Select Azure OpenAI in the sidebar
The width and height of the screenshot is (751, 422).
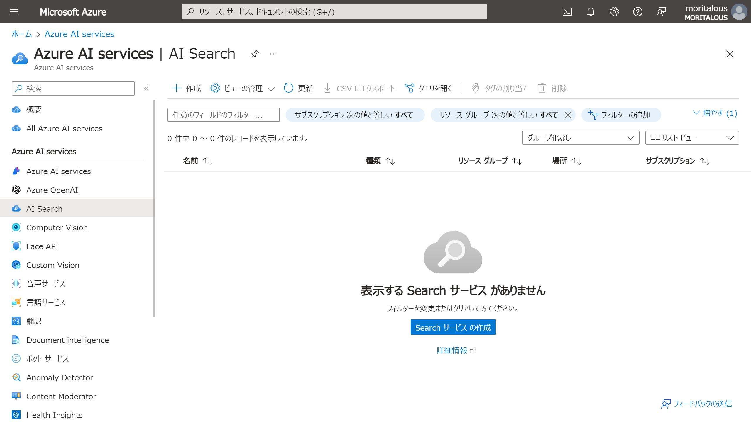pyautogui.click(x=52, y=190)
